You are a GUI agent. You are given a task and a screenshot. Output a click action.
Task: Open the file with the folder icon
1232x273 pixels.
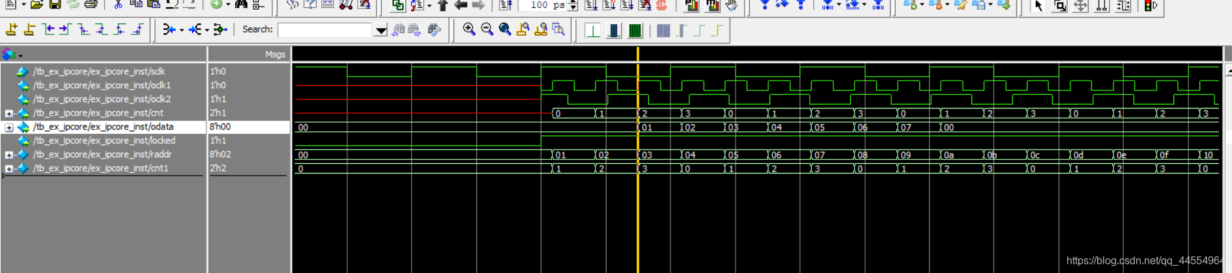(x=36, y=5)
